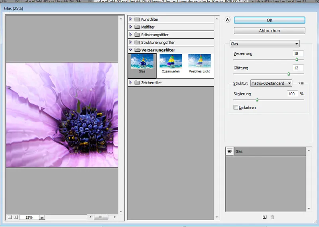Click the Glättung value field
Screen dimensions: 319x227
point(298,68)
